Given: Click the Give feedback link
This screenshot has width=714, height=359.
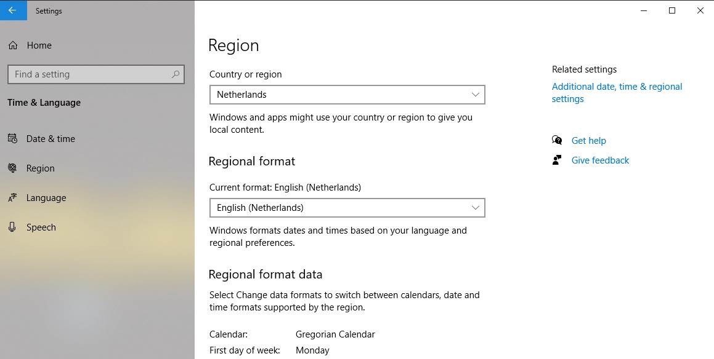Looking at the screenshot, I should pyautogui.click(x=600, y=160).
